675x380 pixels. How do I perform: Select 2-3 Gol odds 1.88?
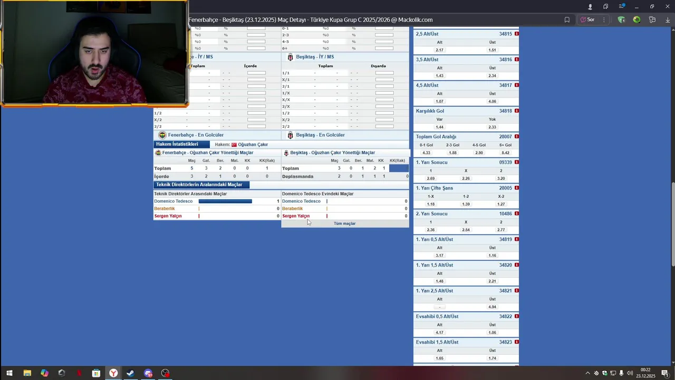coord(452,153)
